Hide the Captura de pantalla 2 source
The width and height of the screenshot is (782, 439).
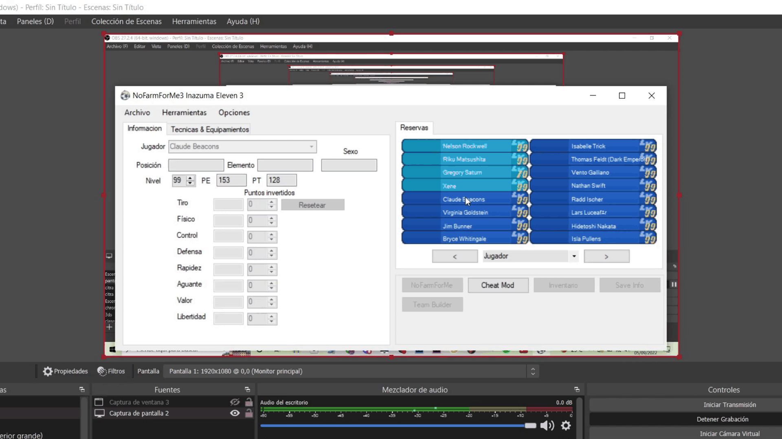click(x=235, y=413)
